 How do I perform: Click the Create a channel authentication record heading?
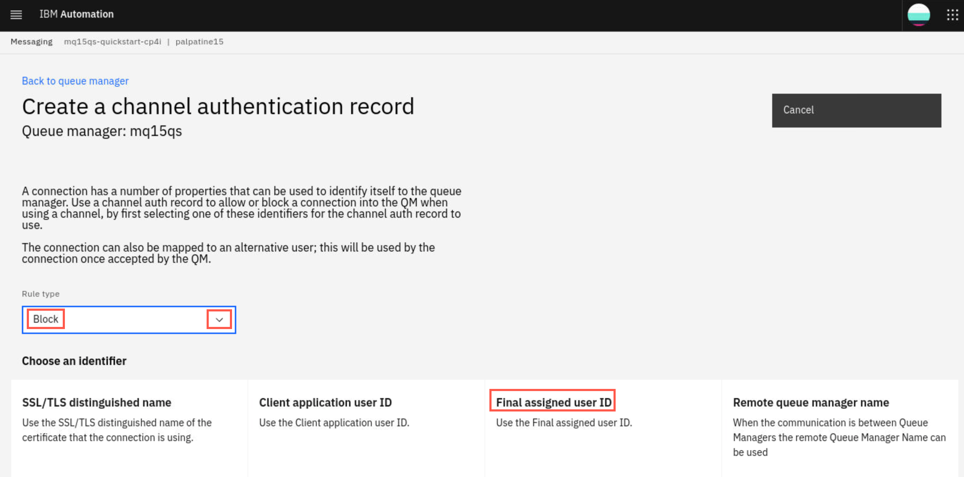click(x=218, y=106)
